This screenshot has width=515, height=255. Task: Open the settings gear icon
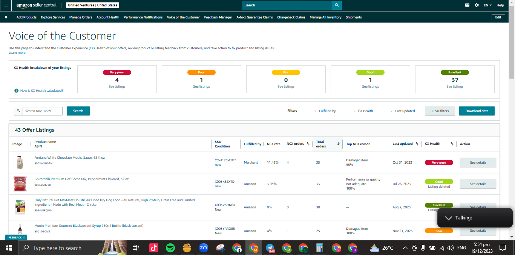coord(477,5)
